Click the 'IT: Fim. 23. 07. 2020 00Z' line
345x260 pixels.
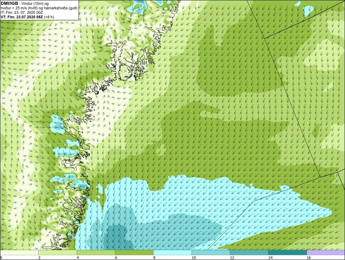pyautogui.click(x=22, y=12)
